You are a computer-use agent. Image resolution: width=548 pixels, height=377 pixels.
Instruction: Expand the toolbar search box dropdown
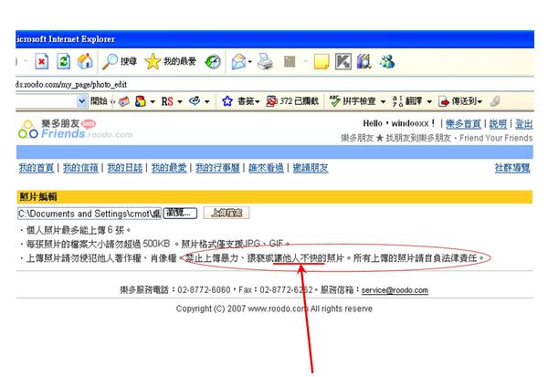click(x=81, y=101)
